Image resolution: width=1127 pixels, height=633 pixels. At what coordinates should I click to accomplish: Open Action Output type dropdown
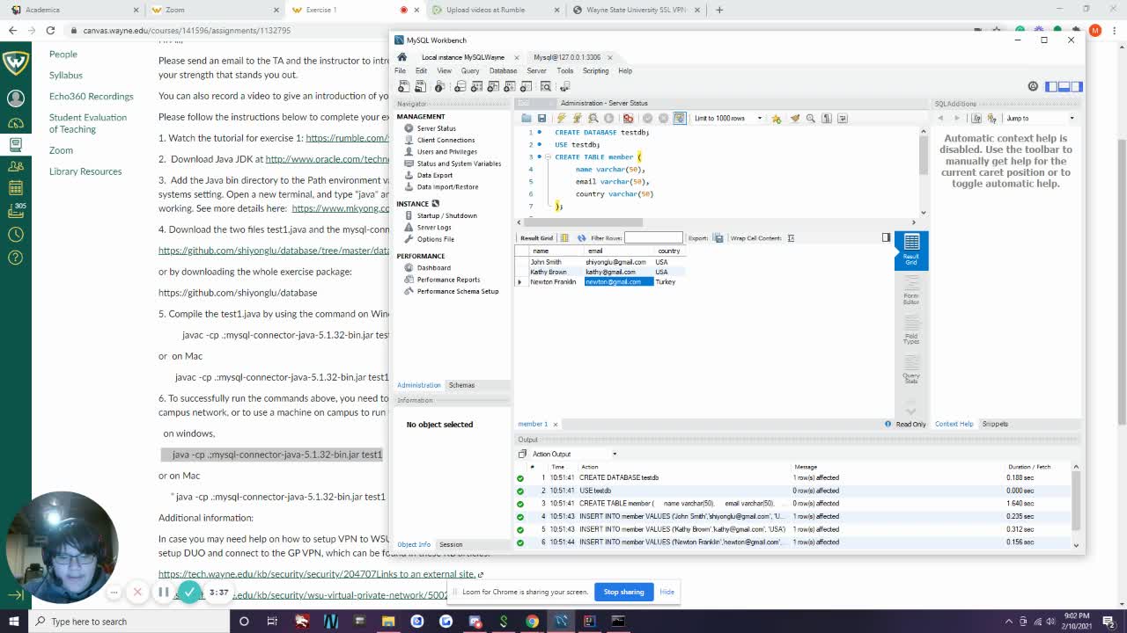574,454
